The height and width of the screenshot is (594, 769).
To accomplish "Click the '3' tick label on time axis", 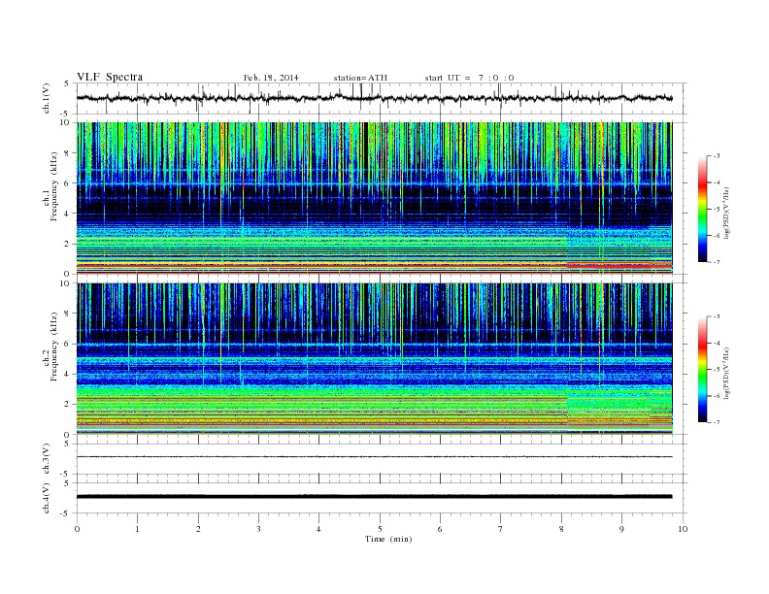I will (x=258, y=529).
